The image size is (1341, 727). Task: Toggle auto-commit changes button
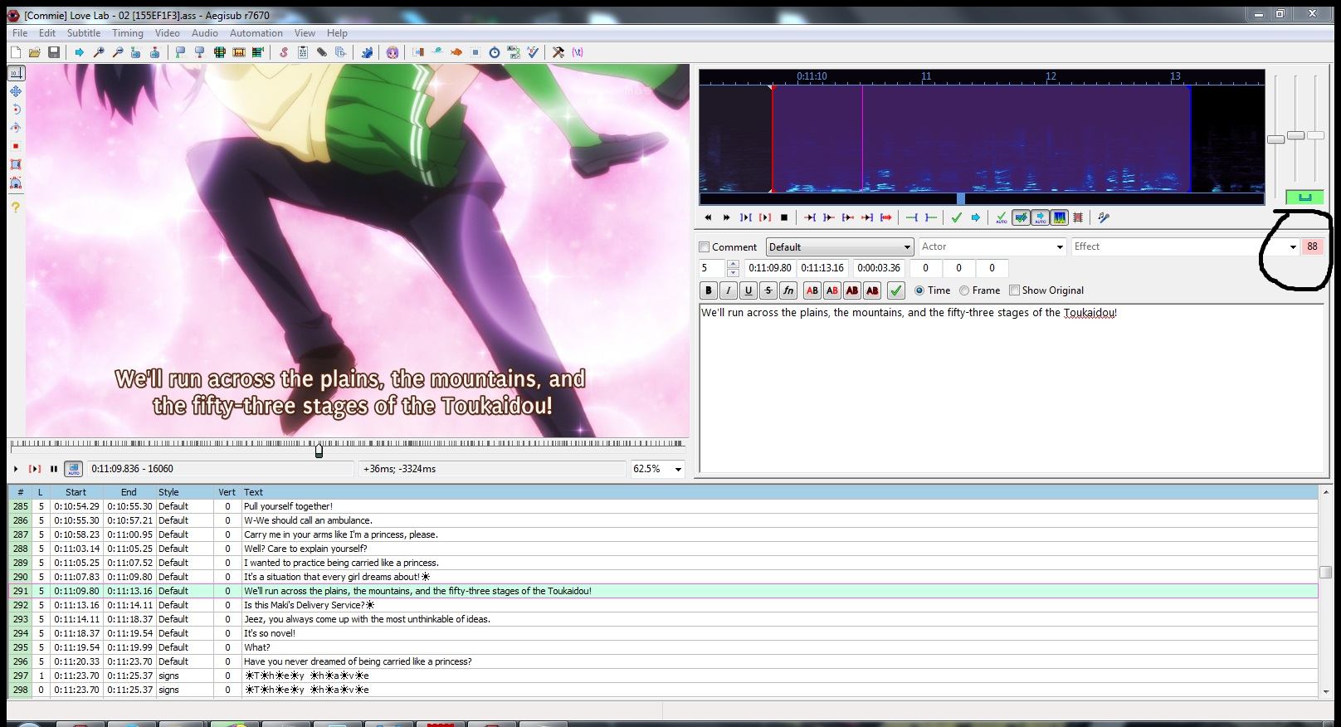coord(1002,217)
